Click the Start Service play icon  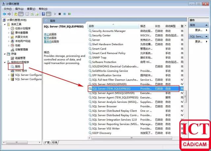[x=55, y=14]
